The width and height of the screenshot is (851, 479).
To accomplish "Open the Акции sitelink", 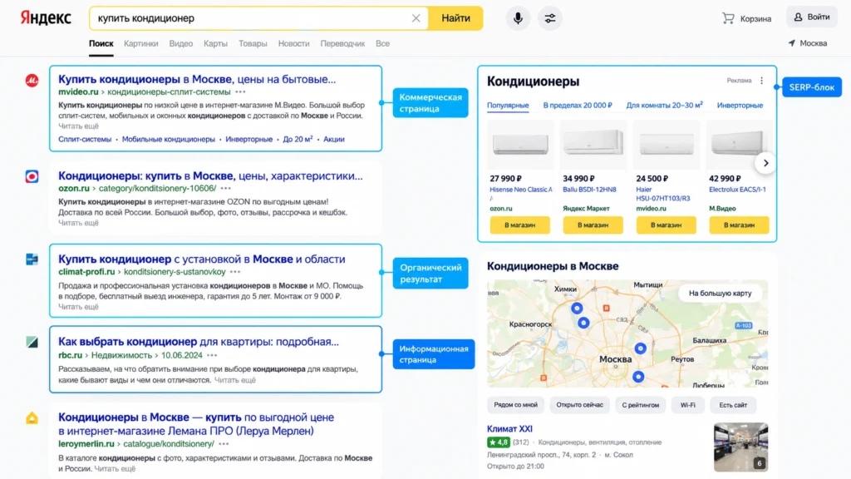I will (334, 139).
